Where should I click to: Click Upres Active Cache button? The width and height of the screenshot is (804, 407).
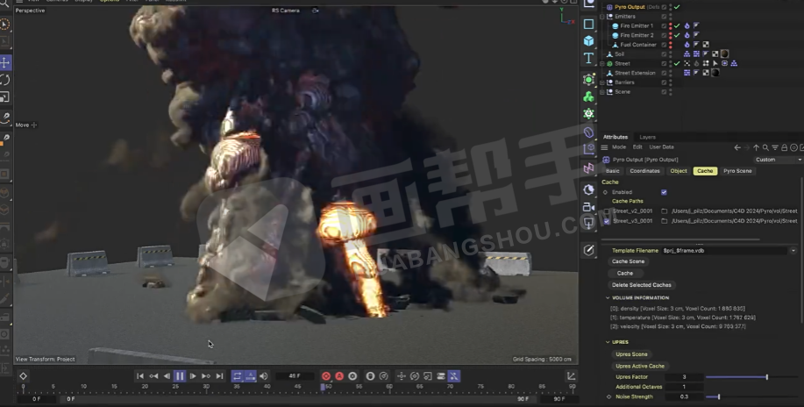(640, 367)
